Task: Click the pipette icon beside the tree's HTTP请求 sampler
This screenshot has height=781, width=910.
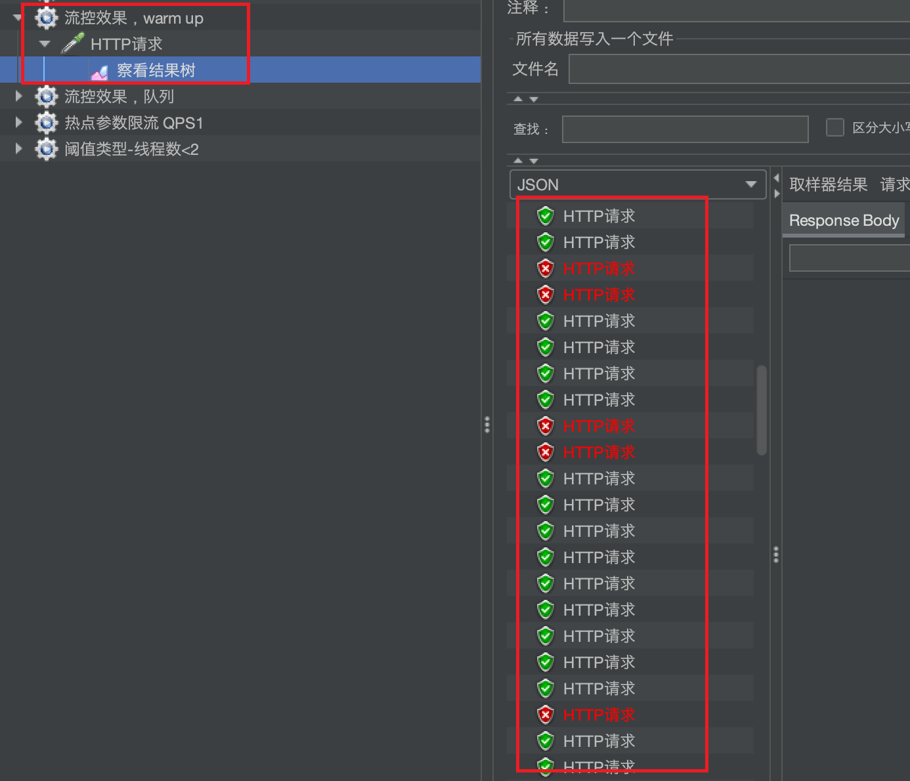Action: (x=72, y=43)
